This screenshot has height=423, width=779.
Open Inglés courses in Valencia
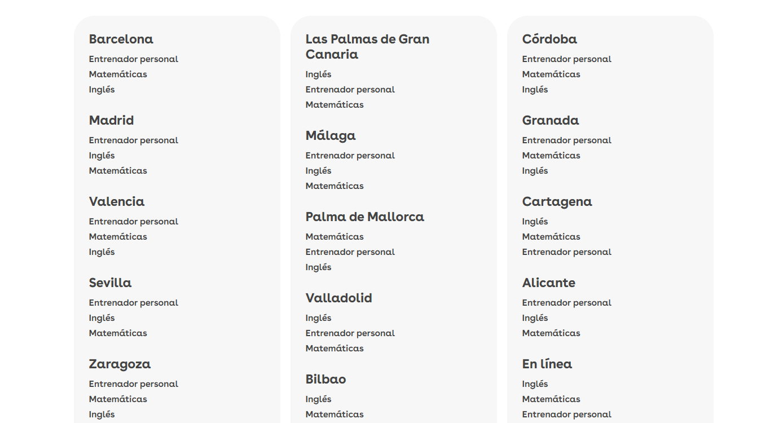[x=102, y=252]
